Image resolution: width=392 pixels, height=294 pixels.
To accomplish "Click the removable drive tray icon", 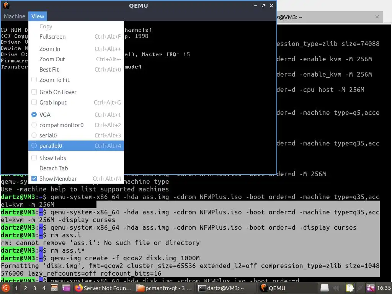I will [x=325, y=288].
